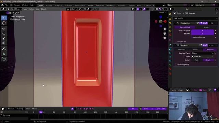The width and height of the screenshot is (219, 123).
Task: Jump to the timeline end frame
Action: click(x=93, y=109)
